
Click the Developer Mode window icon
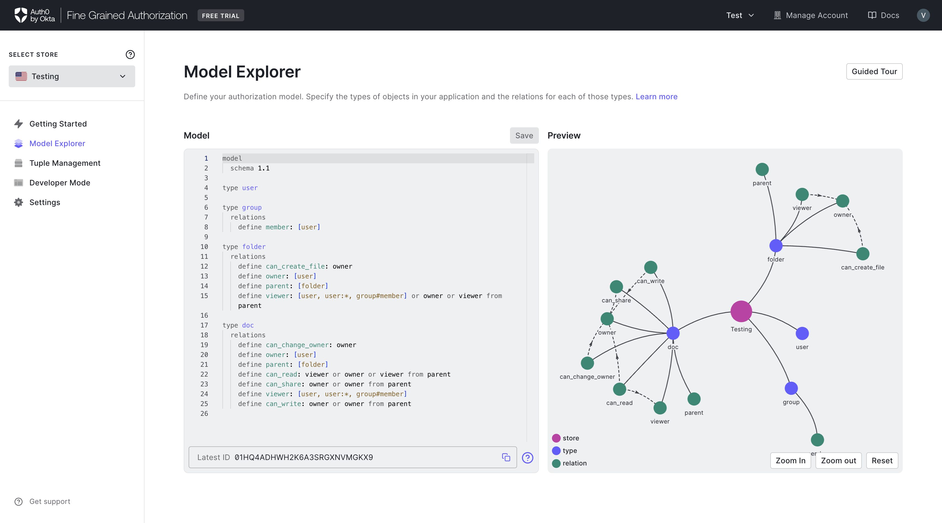click(x=19, y=182)
